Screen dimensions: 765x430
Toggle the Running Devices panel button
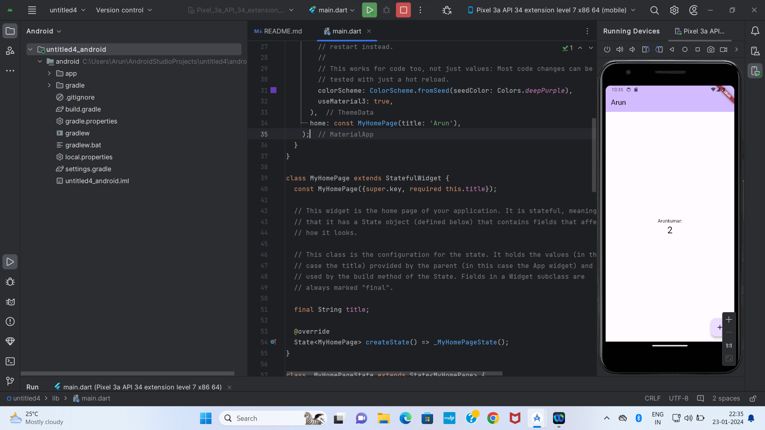pos(755,71)
